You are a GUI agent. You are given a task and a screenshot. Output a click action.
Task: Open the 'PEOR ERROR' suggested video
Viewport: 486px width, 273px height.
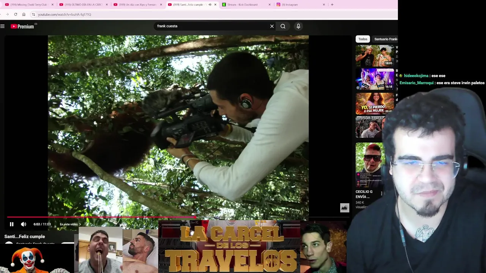point(370,127)
